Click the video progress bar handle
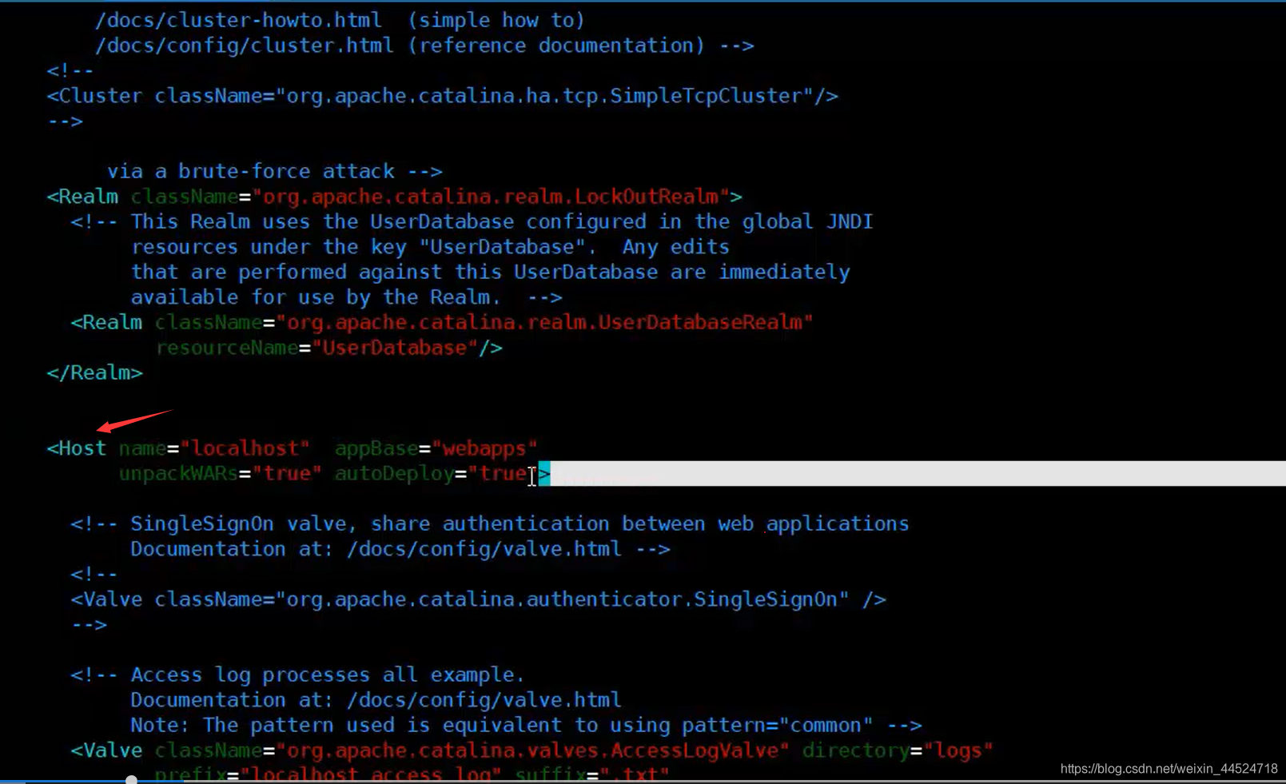Screen dimensions: 1286x784 click(131, 779)
